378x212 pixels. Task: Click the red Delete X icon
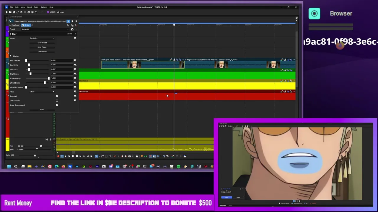115,156
